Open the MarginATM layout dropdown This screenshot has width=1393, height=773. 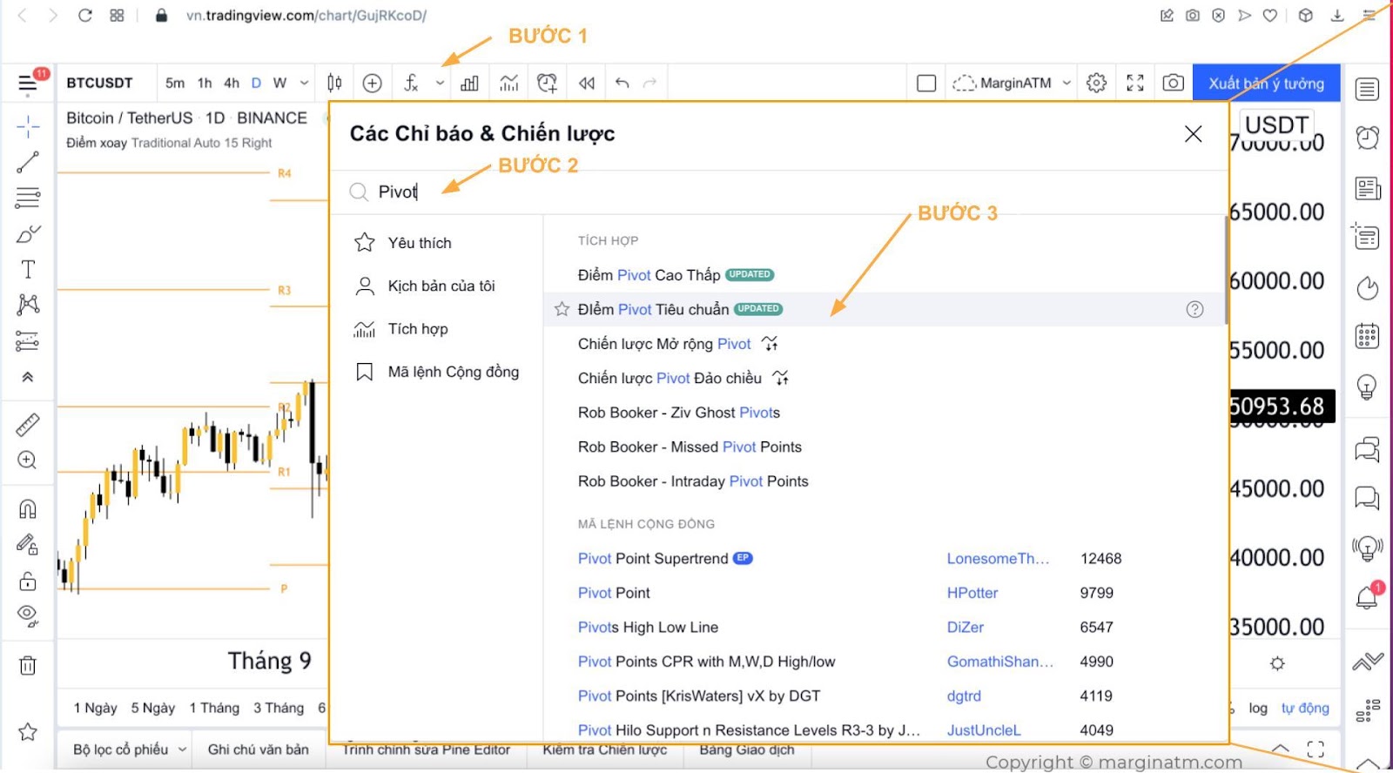tap(1013, 83)
